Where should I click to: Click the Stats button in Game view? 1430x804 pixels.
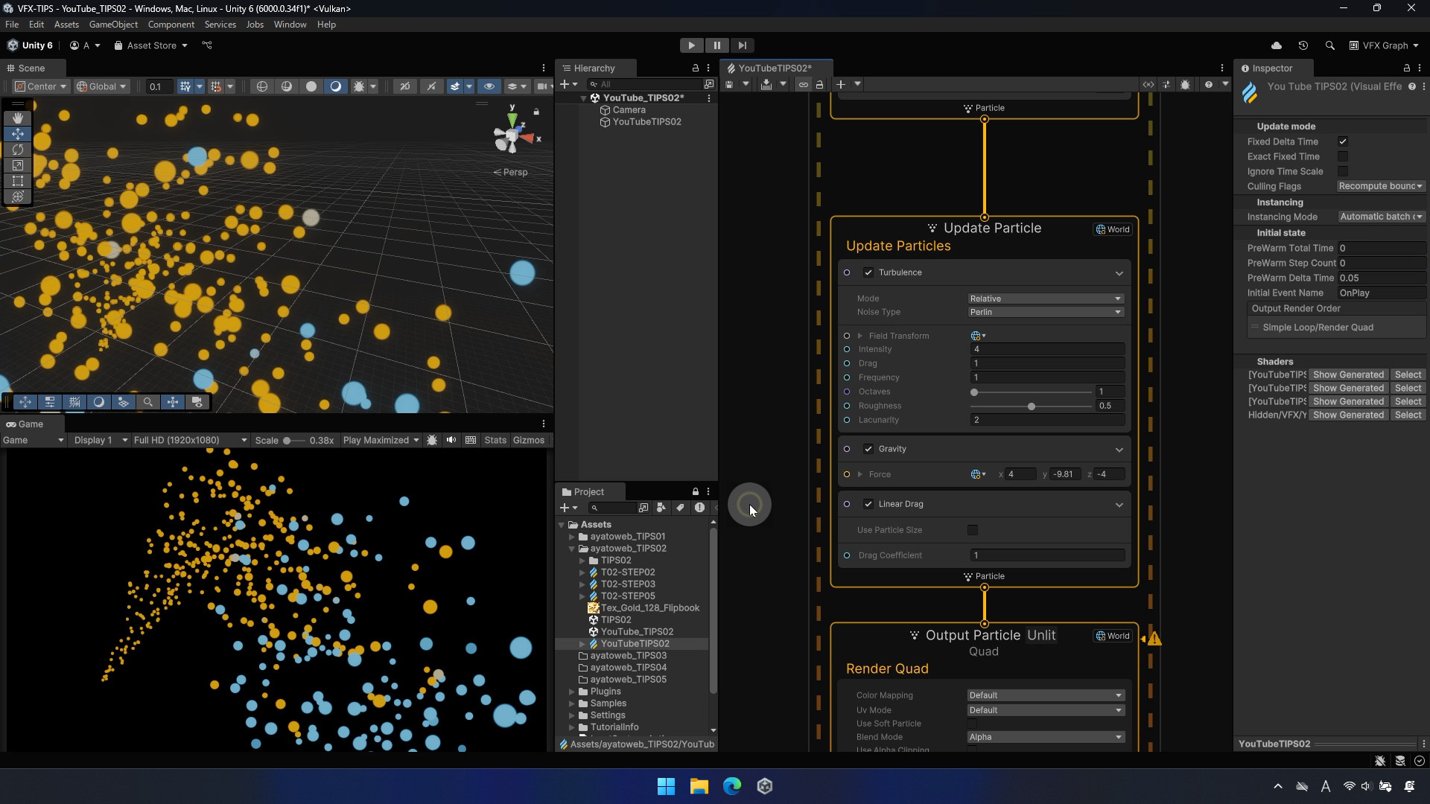click(x=495, y=440)
